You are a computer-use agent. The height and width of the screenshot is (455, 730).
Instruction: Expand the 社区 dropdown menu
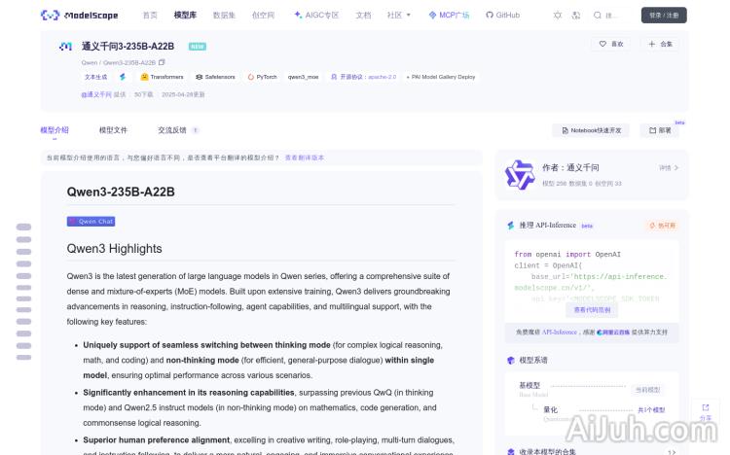[x=399, y=15]
